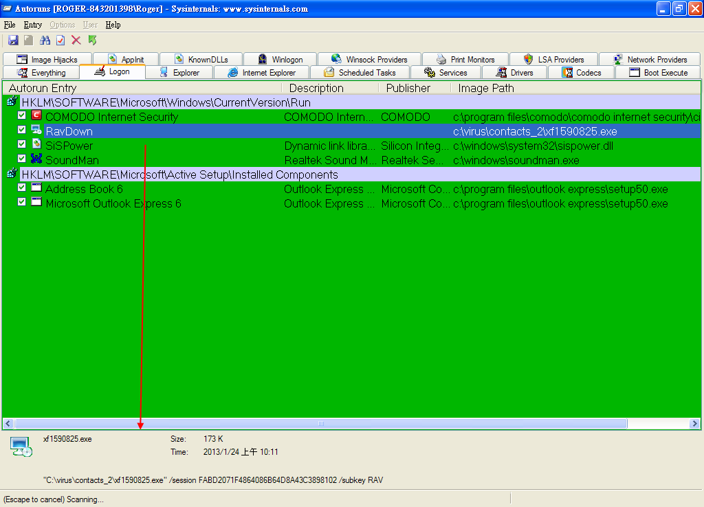This screenshot has height=507, width=704.
Task: Switch to the Codecs tab
Action: pyautogui.click(x=582, y=73)
